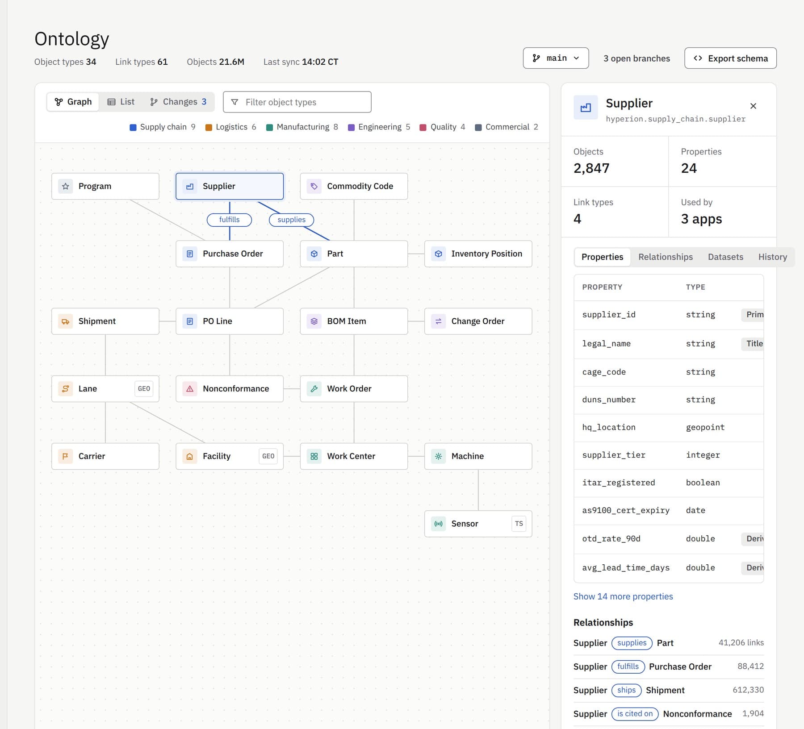804x729 pixels.
Task: Click the layers icon on BOM Item
Action: click(314, 321)
